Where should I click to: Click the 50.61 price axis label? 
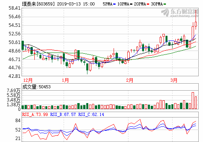[14, 42]
